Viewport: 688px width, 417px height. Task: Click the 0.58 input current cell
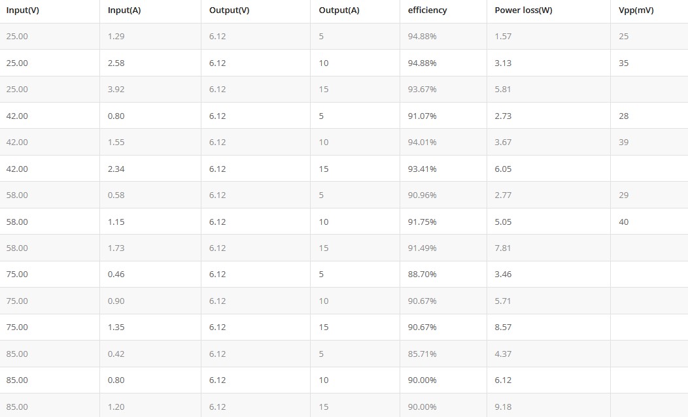(116, 195)
